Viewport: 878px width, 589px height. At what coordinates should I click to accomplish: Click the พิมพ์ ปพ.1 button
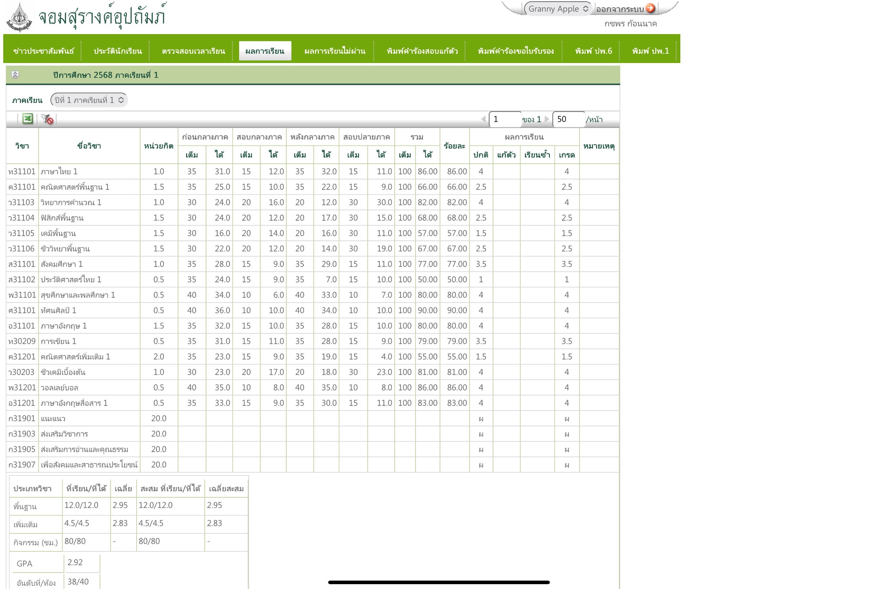pos(650,51)
